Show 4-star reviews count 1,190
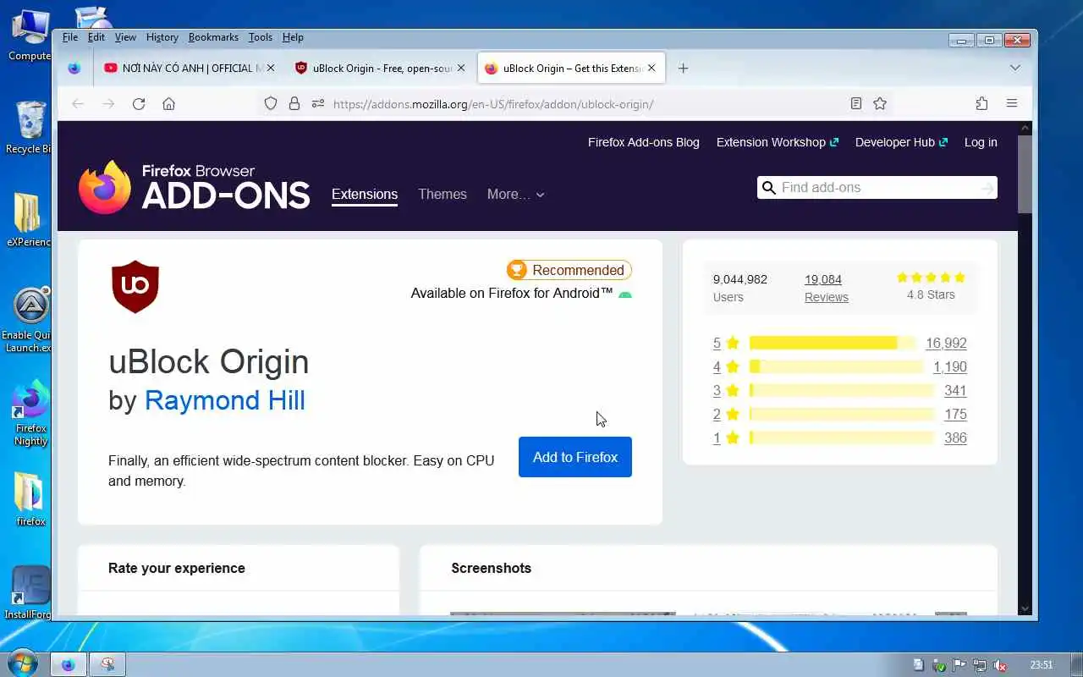The width and height of the screenshot is (1083, 677). [x=949, y=366]
